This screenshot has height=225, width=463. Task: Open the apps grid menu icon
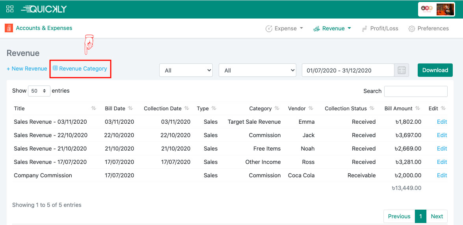pyautogui.click(x=10, y=9)
